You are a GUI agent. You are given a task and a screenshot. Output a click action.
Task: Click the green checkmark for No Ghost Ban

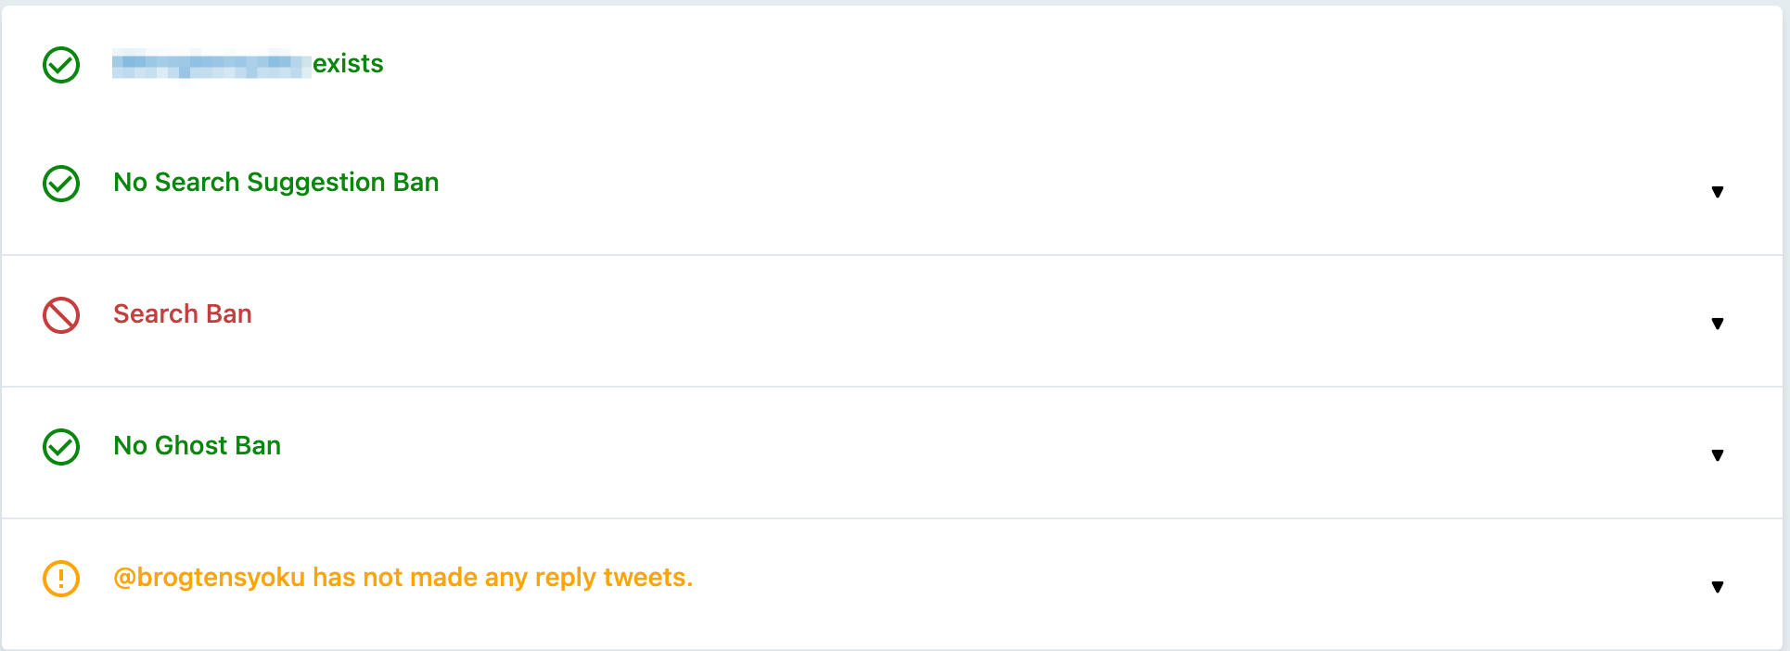click(x=61, y=447)
